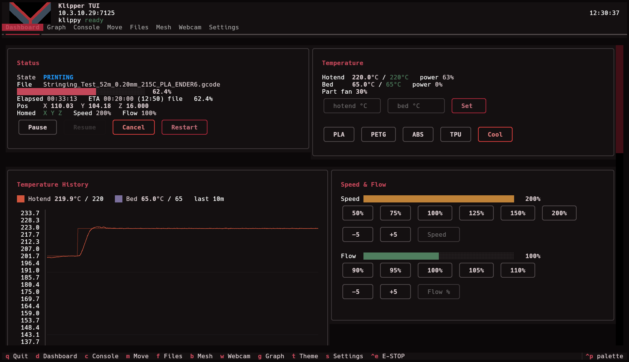629x362 pixels.
Task: Apply the ABS temperature preset
Action: tap(418, 134)
